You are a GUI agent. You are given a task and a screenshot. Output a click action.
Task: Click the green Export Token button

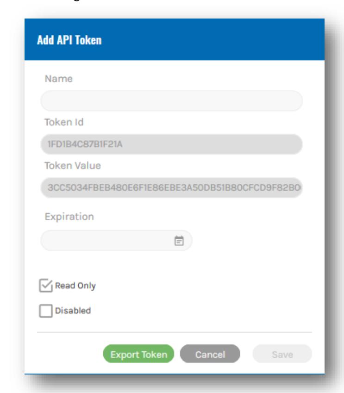138,354
